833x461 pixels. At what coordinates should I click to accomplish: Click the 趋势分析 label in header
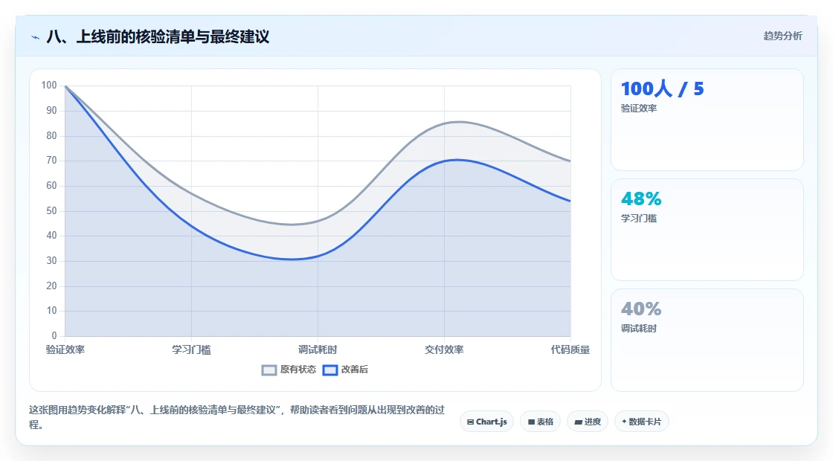[x=783, y=36]
